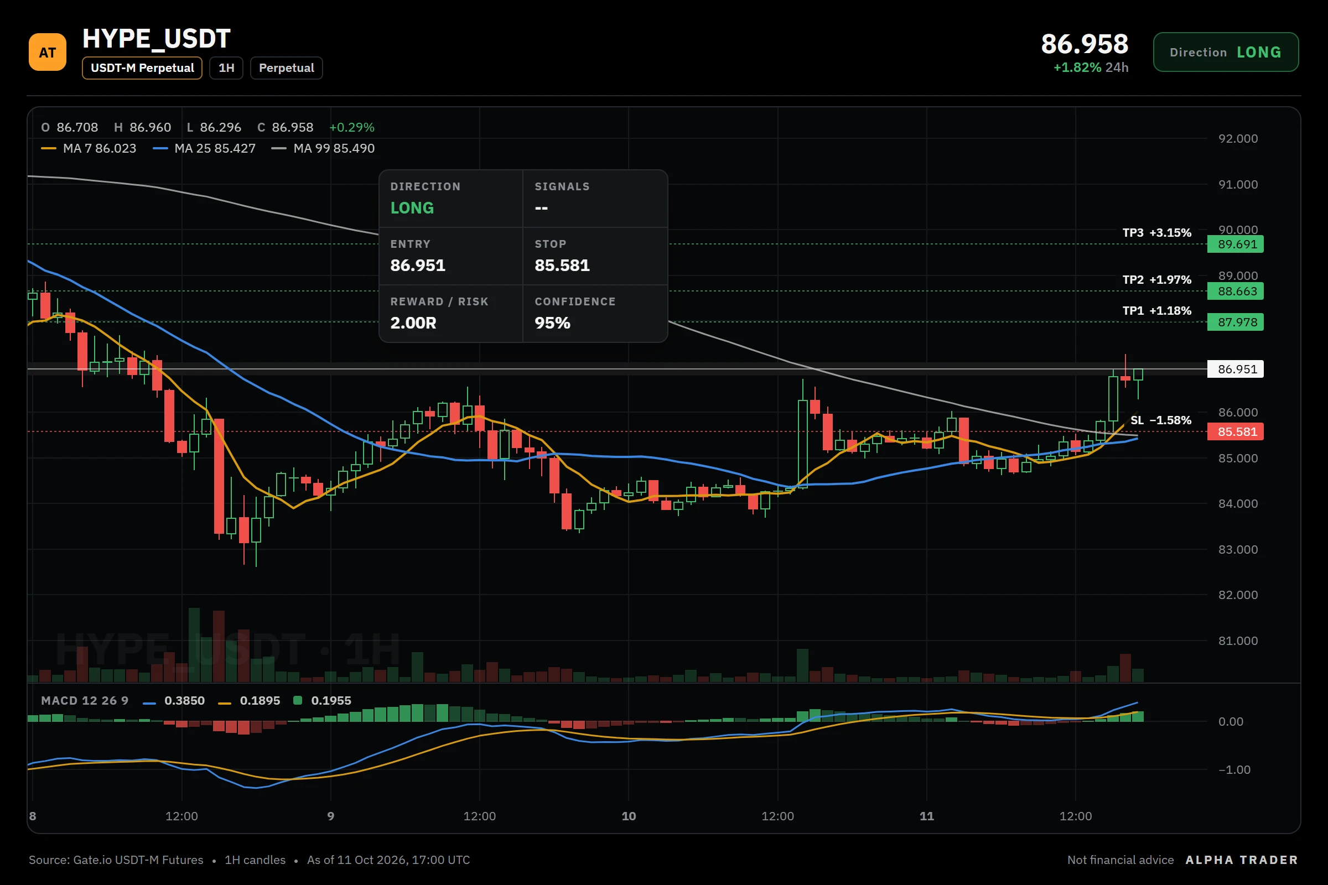Click the HYPE_USDT symbol title

click(157, 38)
